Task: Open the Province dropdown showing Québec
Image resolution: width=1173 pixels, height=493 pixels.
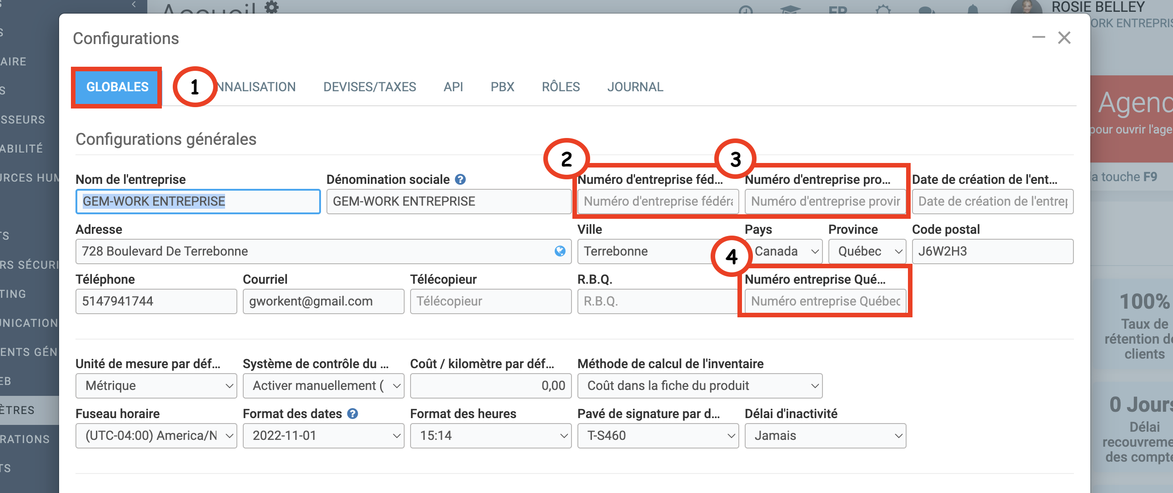Action: pos(867,251)
